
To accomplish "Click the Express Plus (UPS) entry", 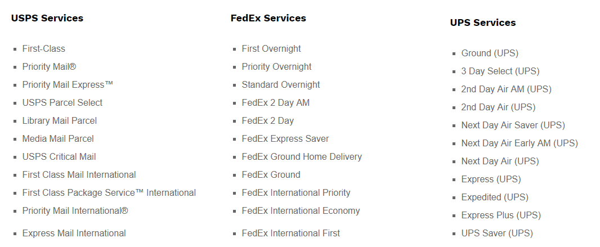I will click(x=501, y=215).
